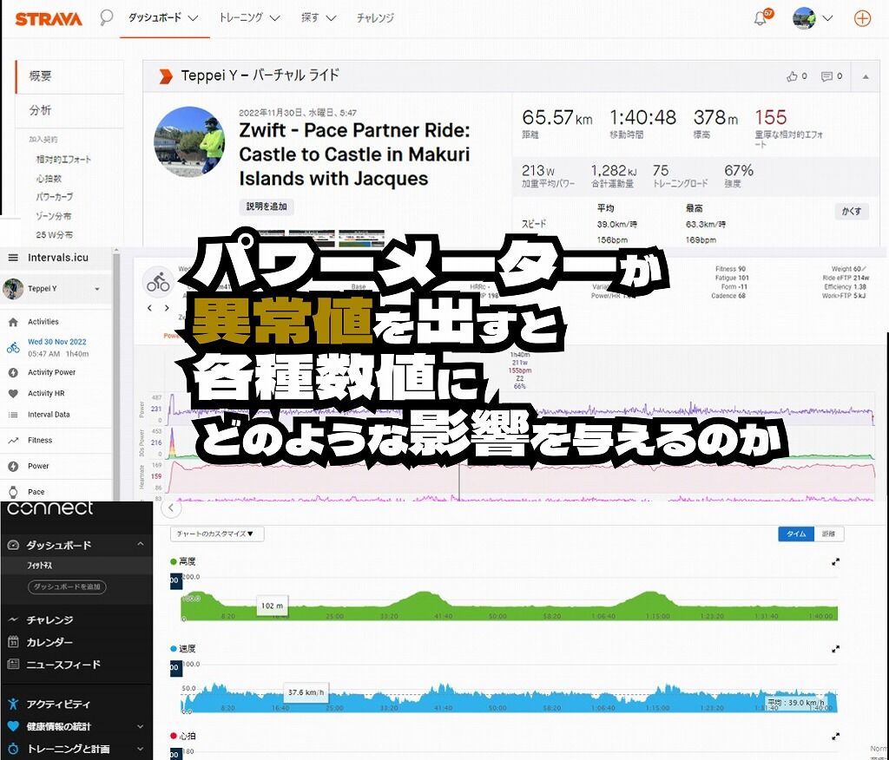Click かくす button on stats panel
The height and width of the screenshot is (760, 889).
852,212
